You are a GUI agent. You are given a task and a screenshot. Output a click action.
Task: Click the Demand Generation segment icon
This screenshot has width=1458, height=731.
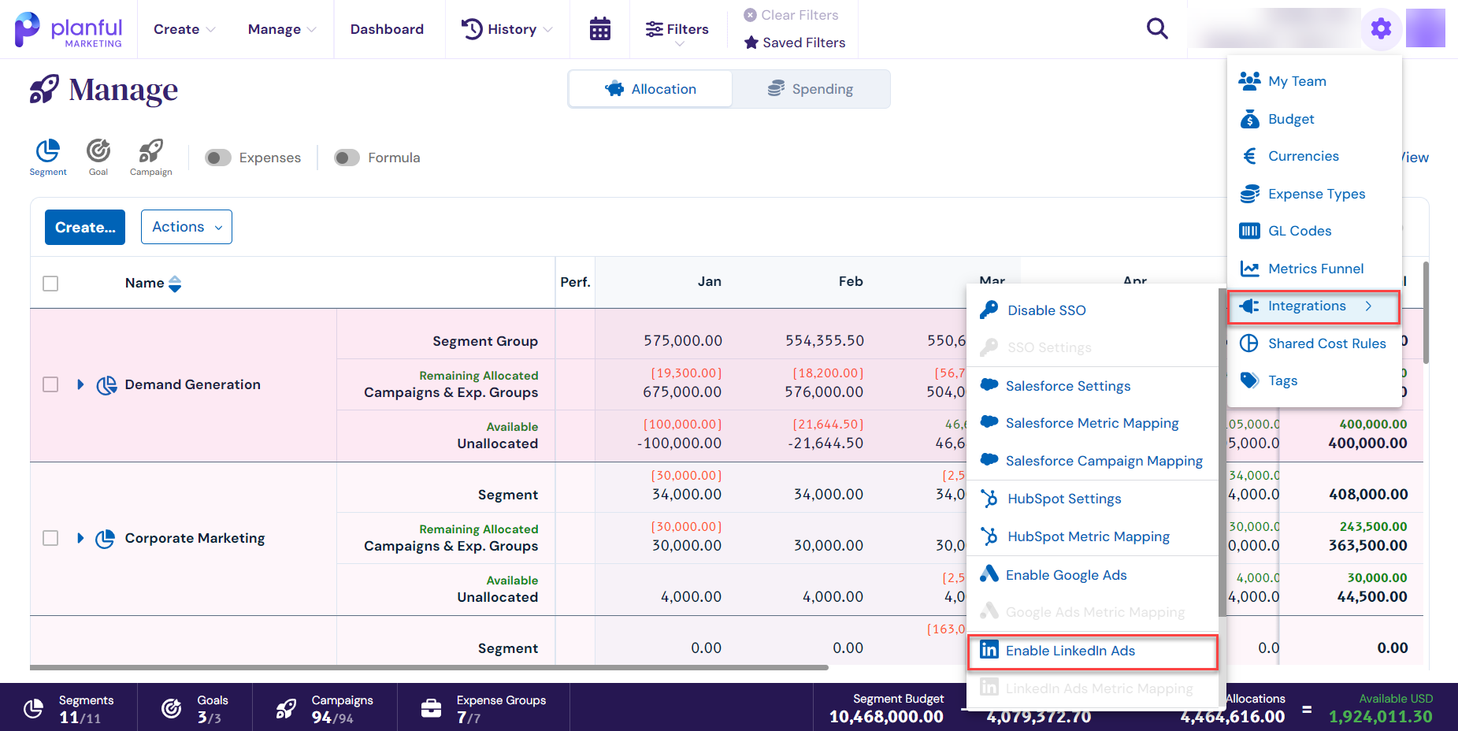[106, 384]
